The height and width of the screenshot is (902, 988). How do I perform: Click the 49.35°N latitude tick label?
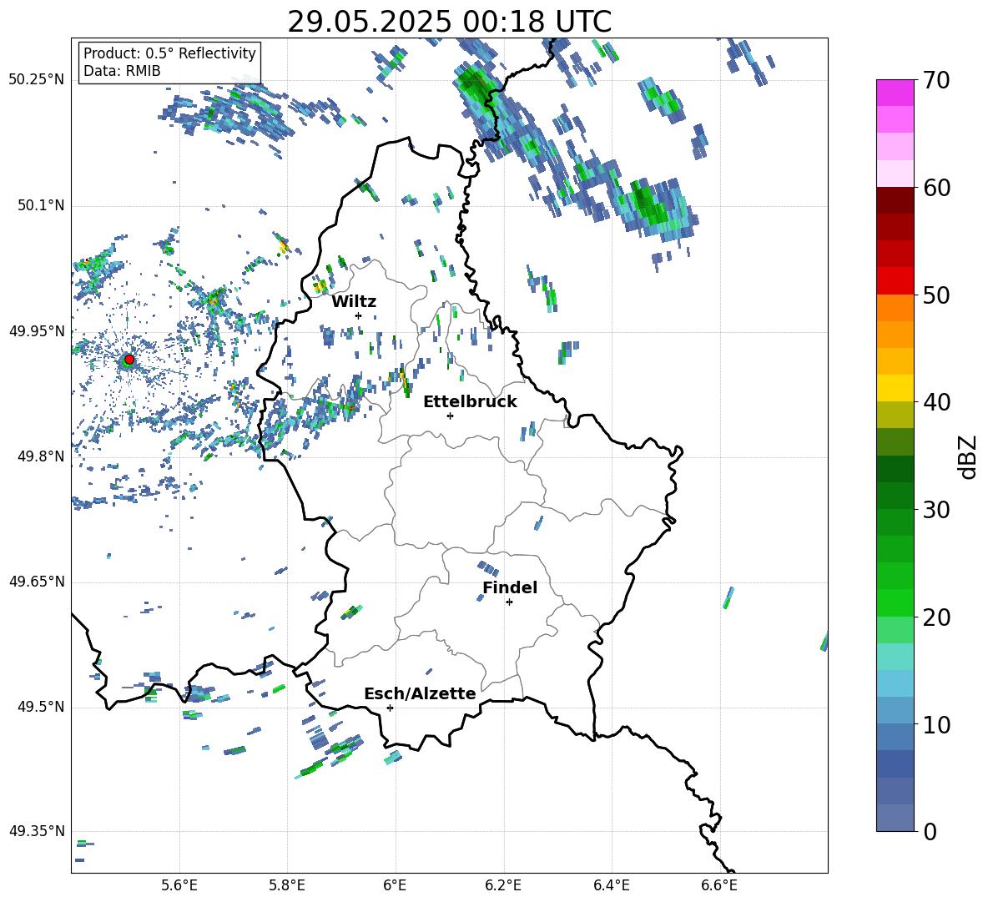(x=37, y=831)
